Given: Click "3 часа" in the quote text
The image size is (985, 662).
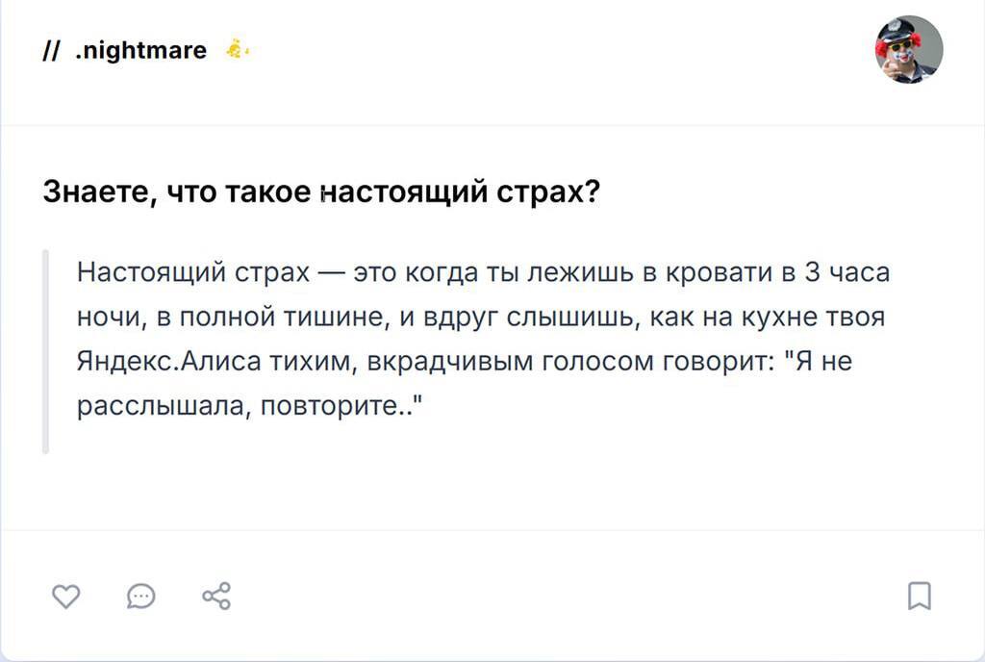Looking at the screenshot, I should point(846,273).
